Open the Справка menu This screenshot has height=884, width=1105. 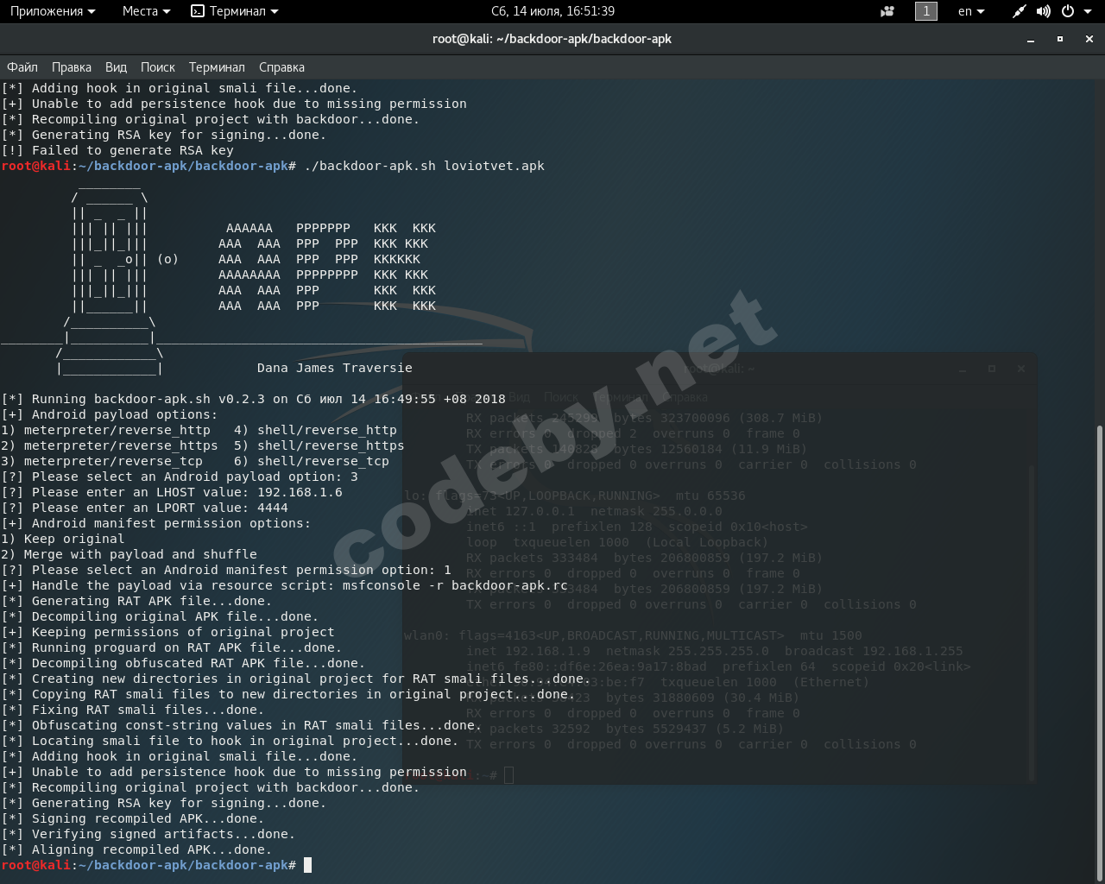pyautogui.click(x=281, y=67)
